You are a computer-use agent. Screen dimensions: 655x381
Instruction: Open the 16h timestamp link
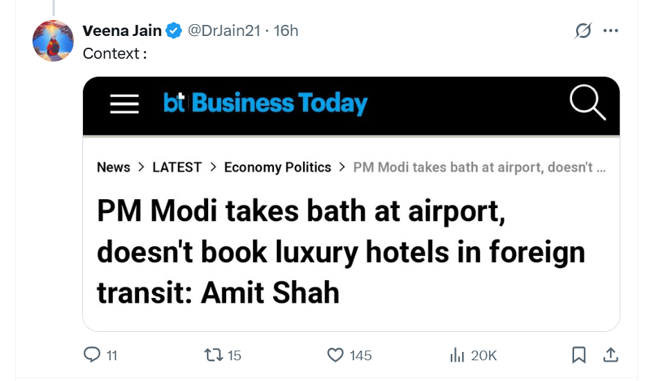click(286, 30)
